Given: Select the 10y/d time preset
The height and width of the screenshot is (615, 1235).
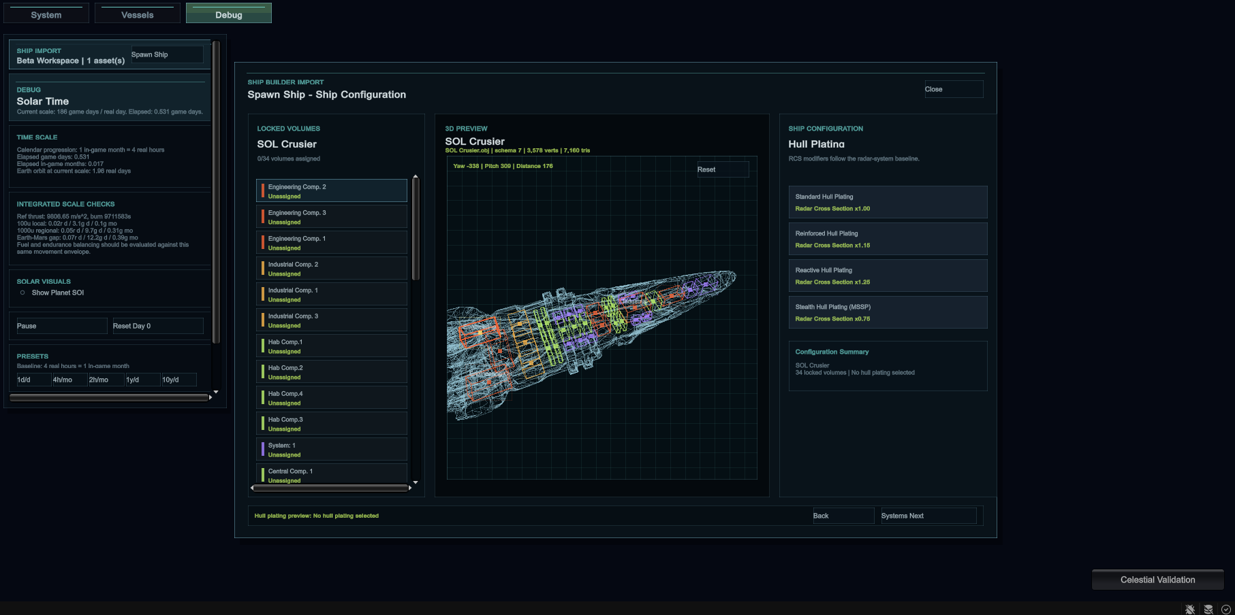Looking at the screenshot, I should click(x=178, y=380).
